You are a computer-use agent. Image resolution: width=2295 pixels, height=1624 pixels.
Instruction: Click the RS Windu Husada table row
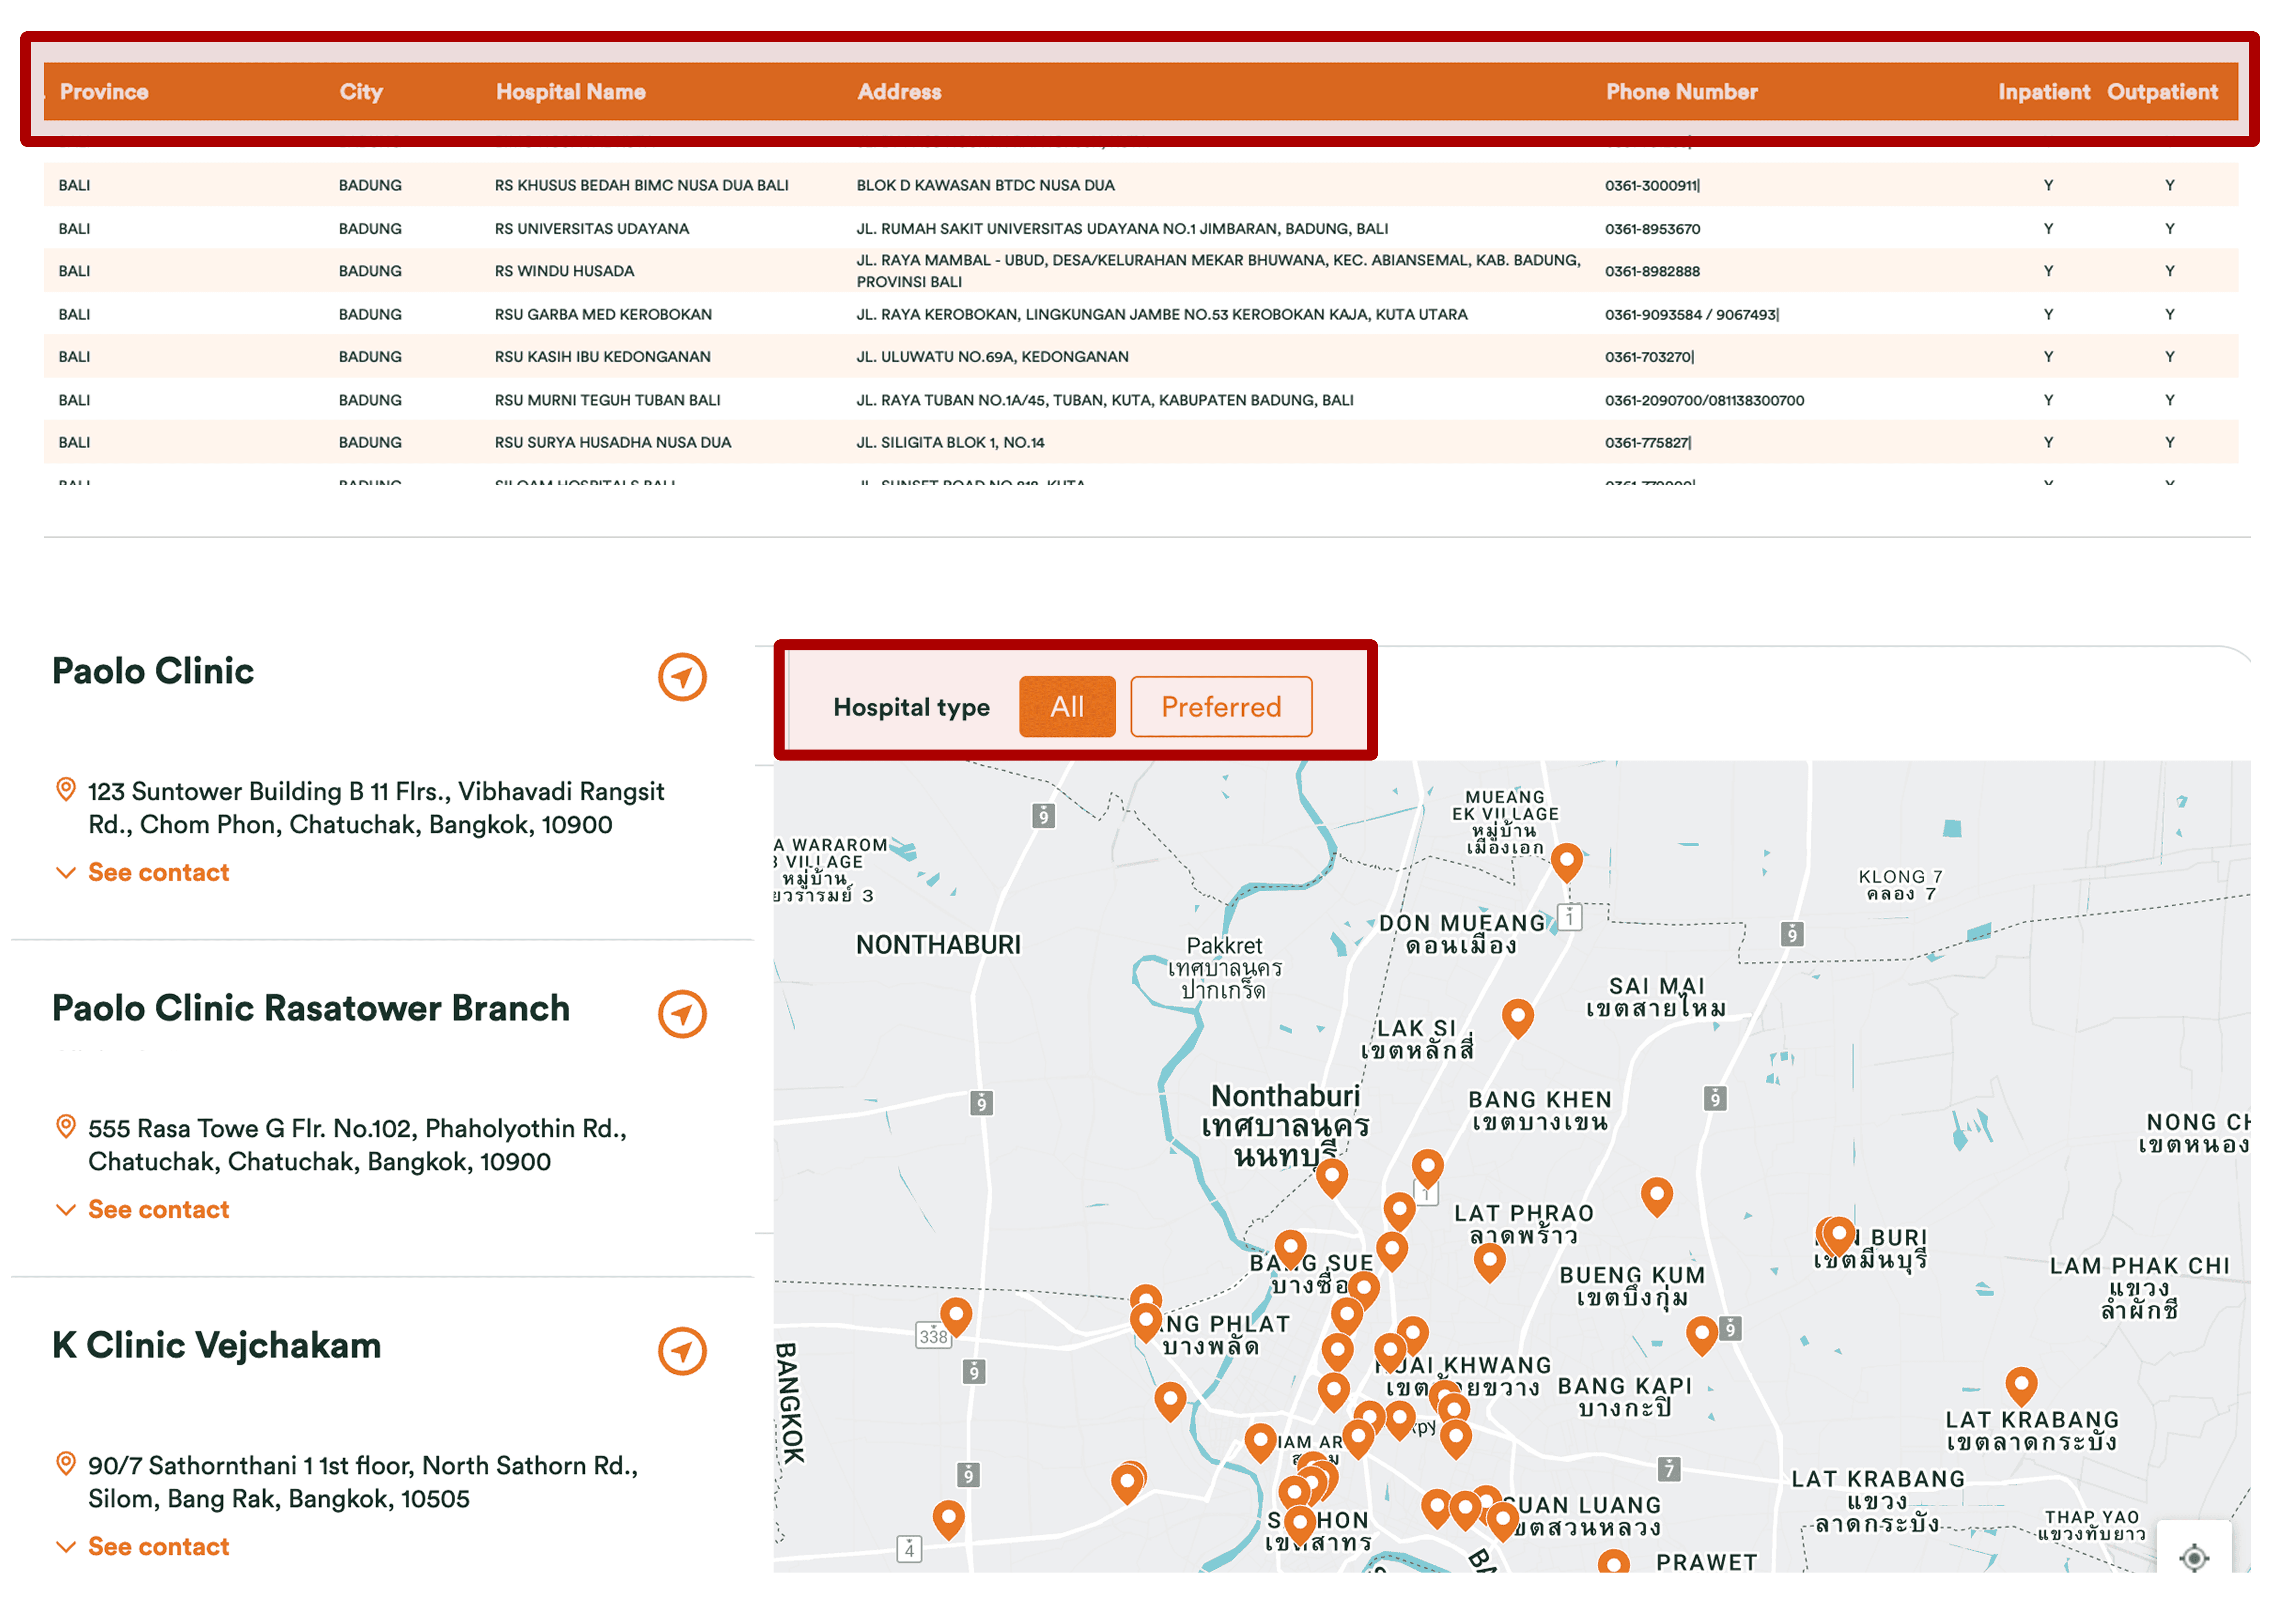tap(564, 271)
